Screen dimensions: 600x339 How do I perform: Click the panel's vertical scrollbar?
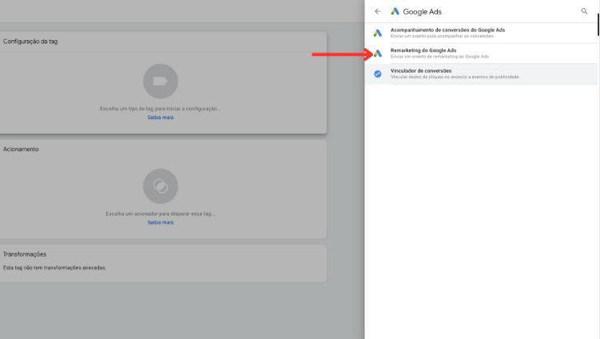coord(598,25)
